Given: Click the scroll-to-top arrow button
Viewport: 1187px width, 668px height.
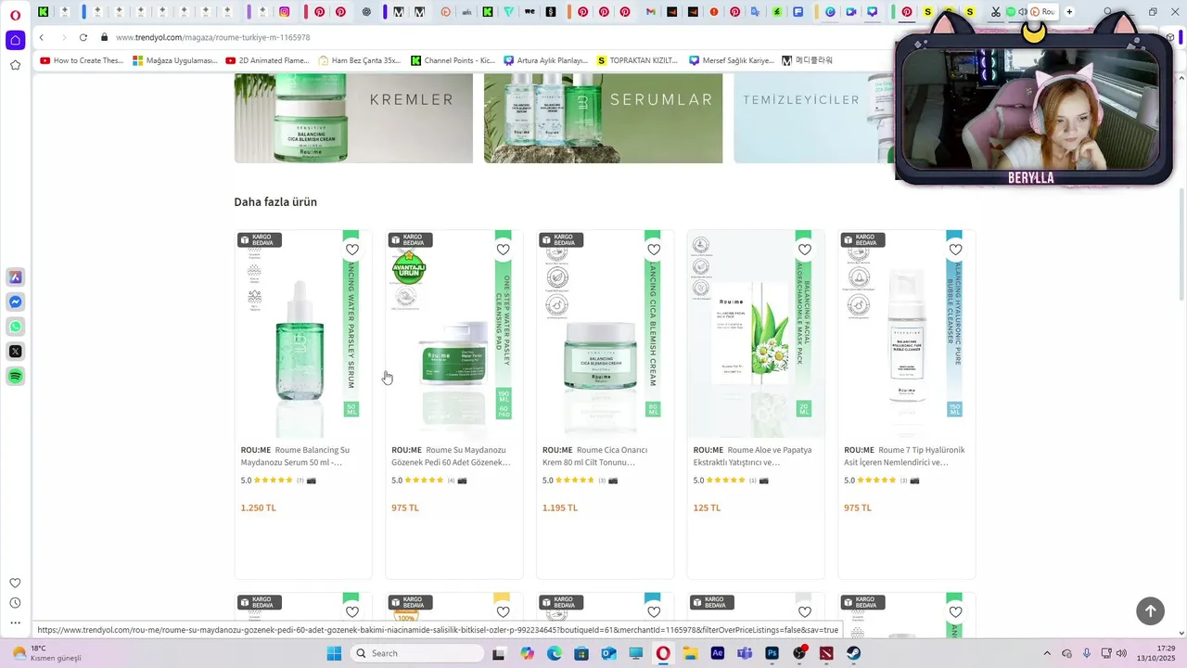Looking at the screenshot, I should coord(1150,610).
